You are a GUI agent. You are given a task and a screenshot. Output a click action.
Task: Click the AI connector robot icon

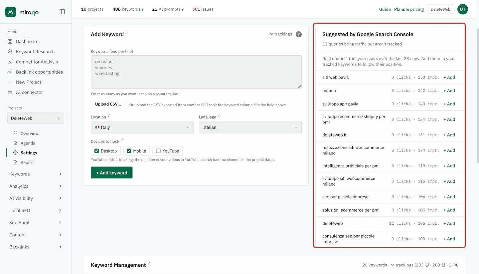pos(10,92)
